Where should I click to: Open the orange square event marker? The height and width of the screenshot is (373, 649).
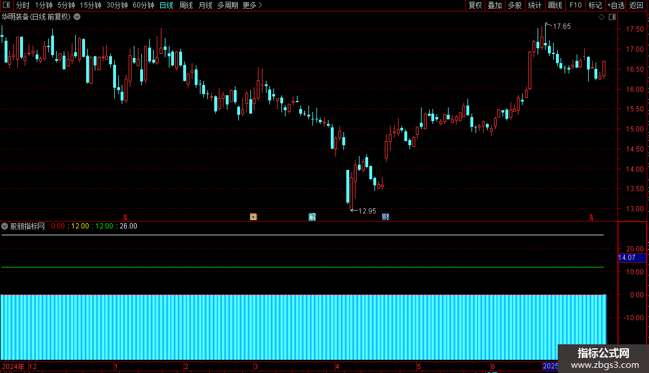click(253, 217)
